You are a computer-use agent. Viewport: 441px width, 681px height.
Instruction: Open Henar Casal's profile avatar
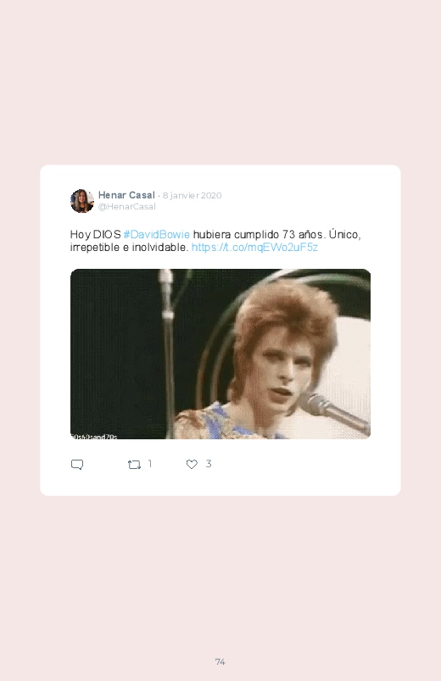tap(82, 201)
